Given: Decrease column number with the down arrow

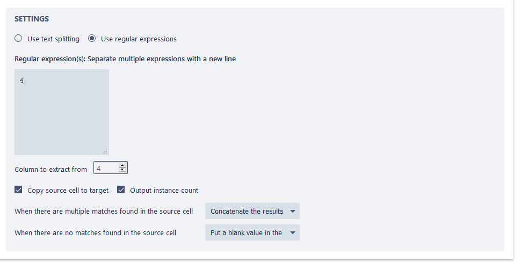Looking at the screenshot, I should coord(122,171).
